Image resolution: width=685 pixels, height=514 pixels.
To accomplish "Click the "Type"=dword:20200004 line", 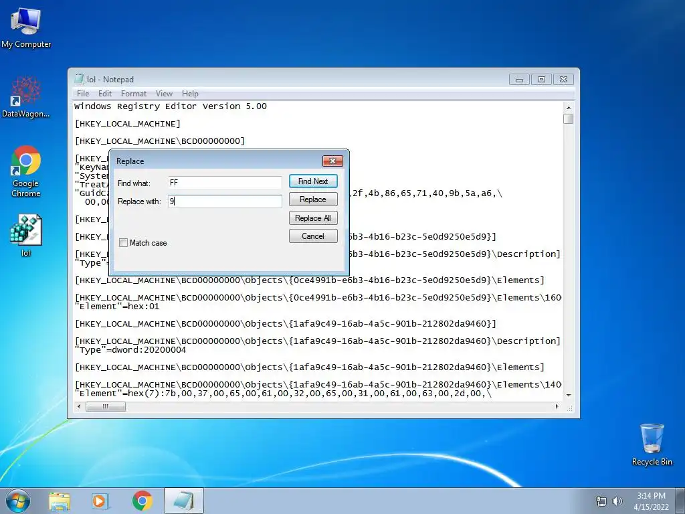I will pos(130,350).
